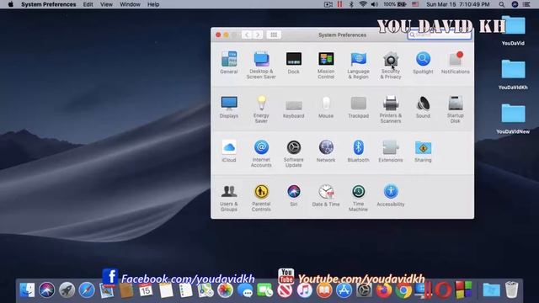Open the Window menu
The width and height of the screenshot is (539, 303).
[130, 4]
